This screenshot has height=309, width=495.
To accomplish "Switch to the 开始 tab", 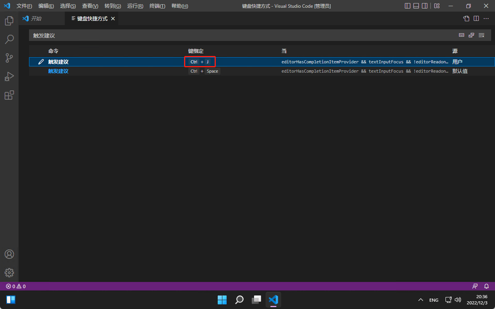I will click(x=41, y=19).
